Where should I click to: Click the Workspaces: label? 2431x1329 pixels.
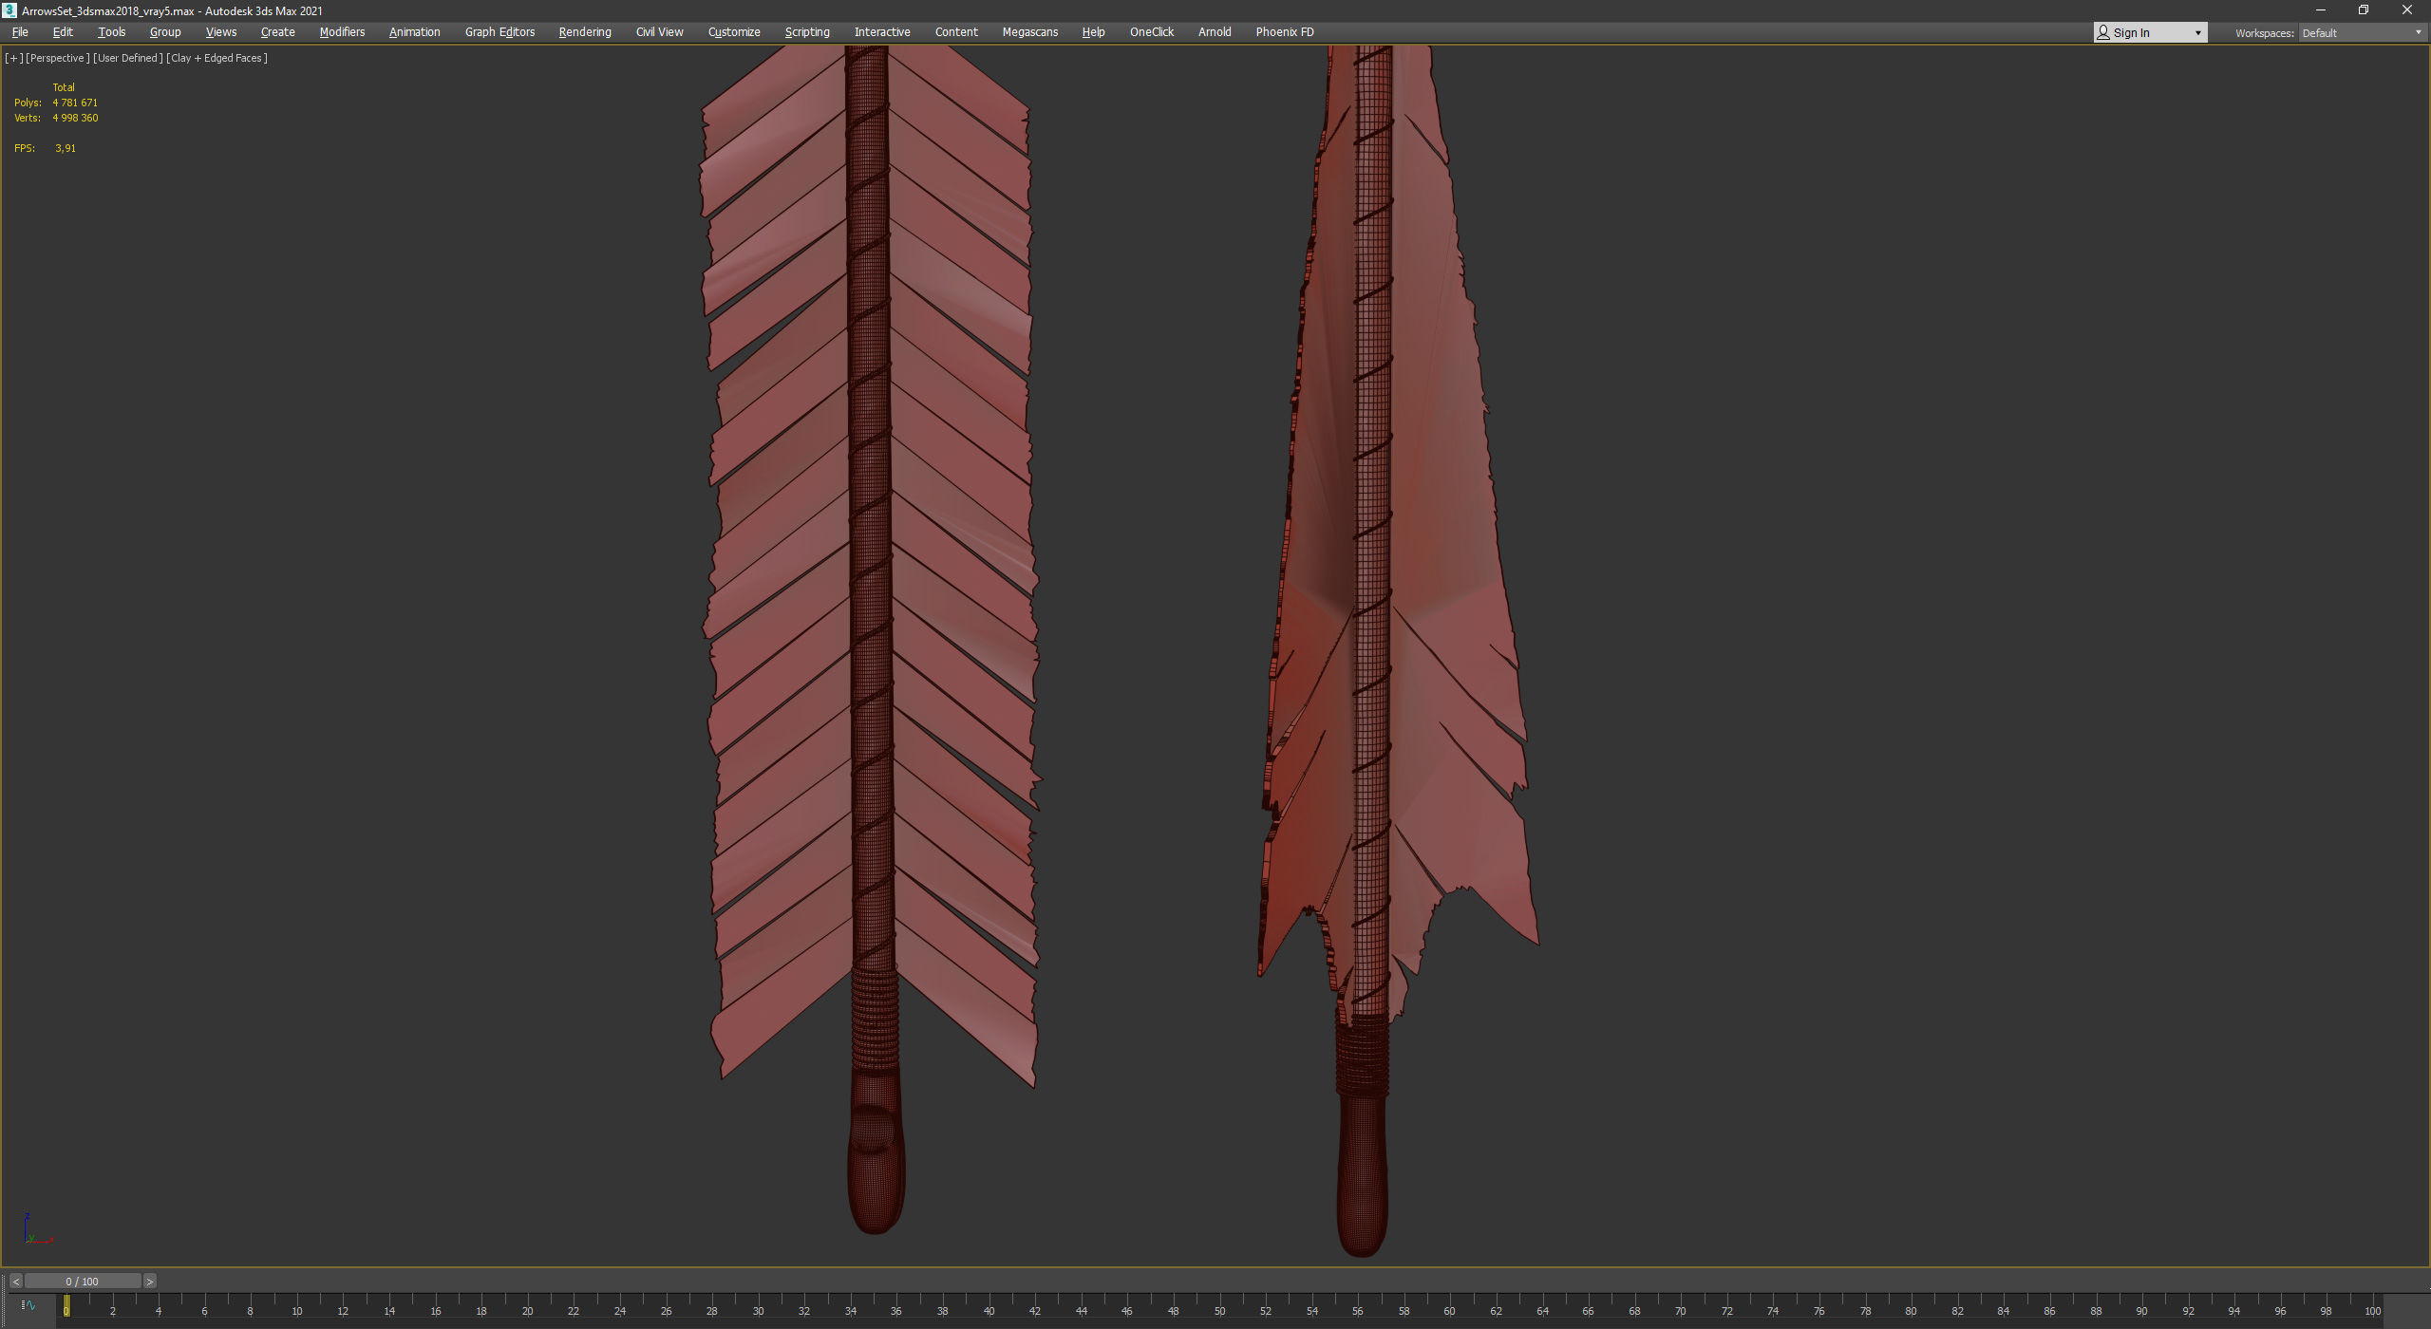(2264, 33)
